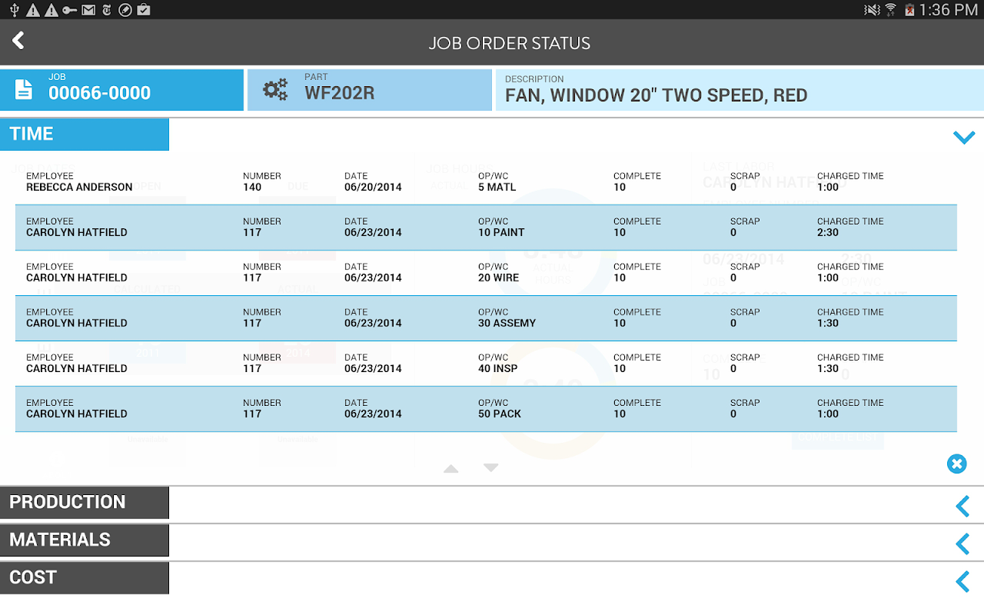Open the clock showing 1:36 PM
Screen dimensions: 984x615
pos(949,10)
